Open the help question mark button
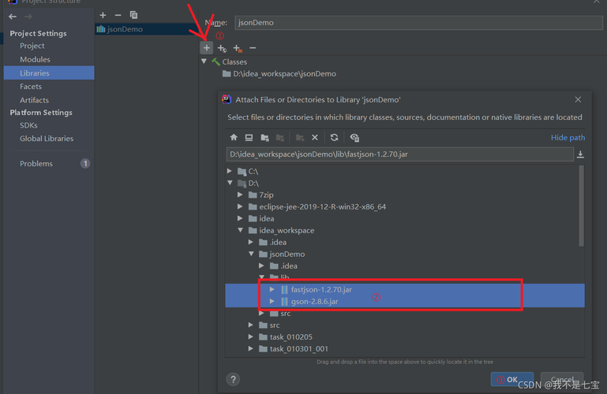Screen dimensions: 607x394 coord(233,379)
